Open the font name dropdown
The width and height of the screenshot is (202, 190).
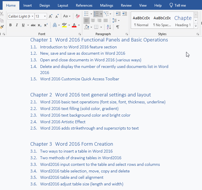[32, 16]
